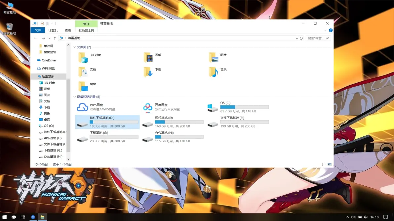Open the 视频 folder icon
Screen dimensions: 394x221
pos(148,58)
